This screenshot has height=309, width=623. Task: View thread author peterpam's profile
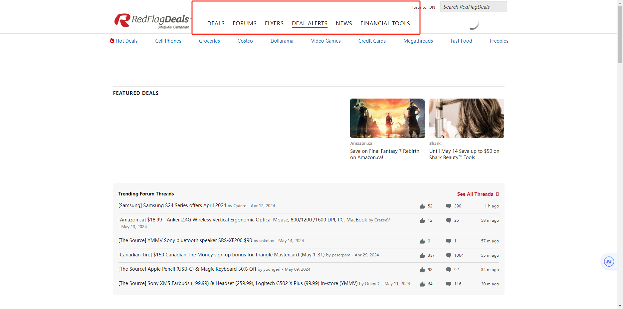click(341, 255)
